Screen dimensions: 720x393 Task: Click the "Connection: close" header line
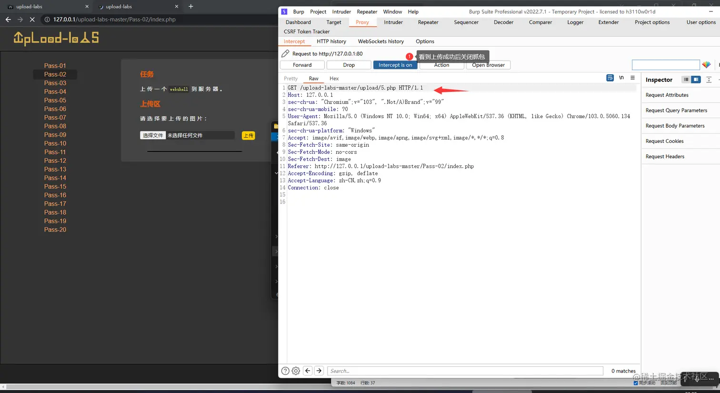[313, 188]
